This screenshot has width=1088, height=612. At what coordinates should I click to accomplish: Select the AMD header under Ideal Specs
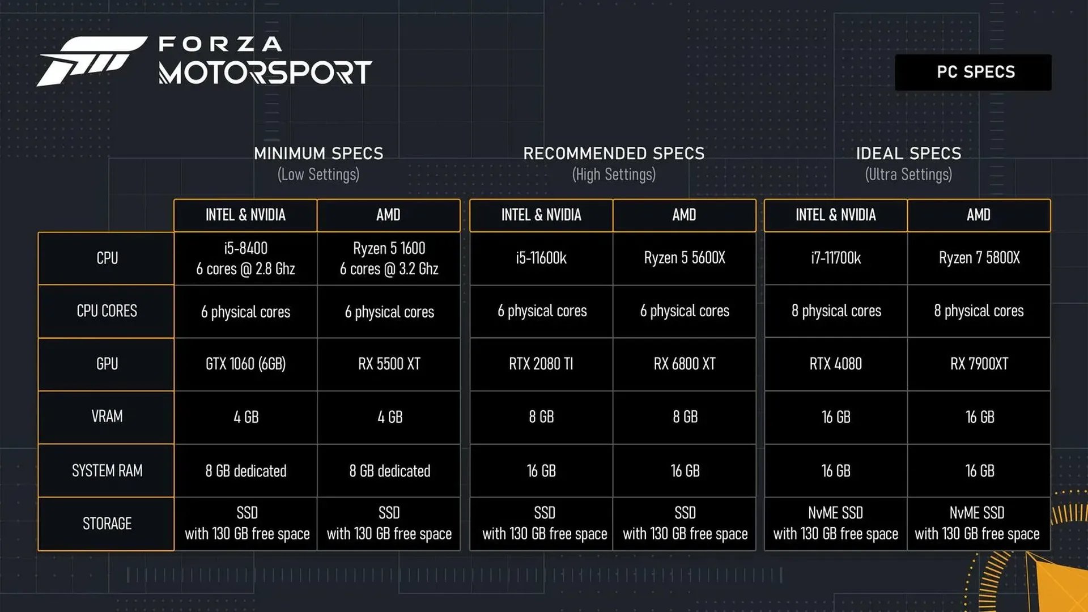pos(976,215)
